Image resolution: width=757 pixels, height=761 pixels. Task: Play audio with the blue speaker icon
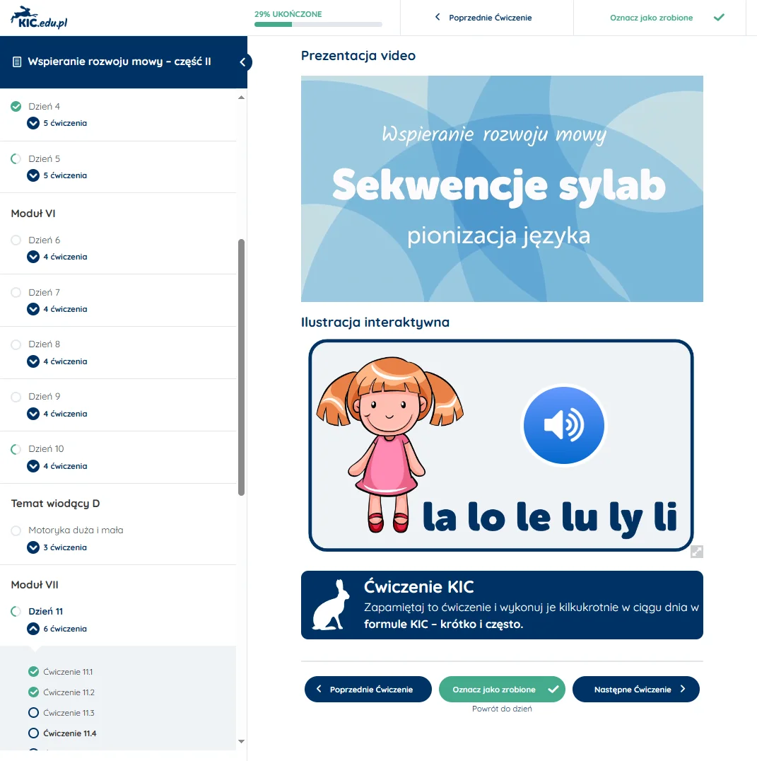[563, 425]
